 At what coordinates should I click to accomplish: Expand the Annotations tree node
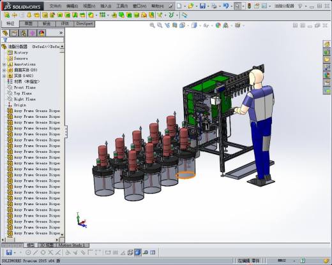click(x=4, y=64)
